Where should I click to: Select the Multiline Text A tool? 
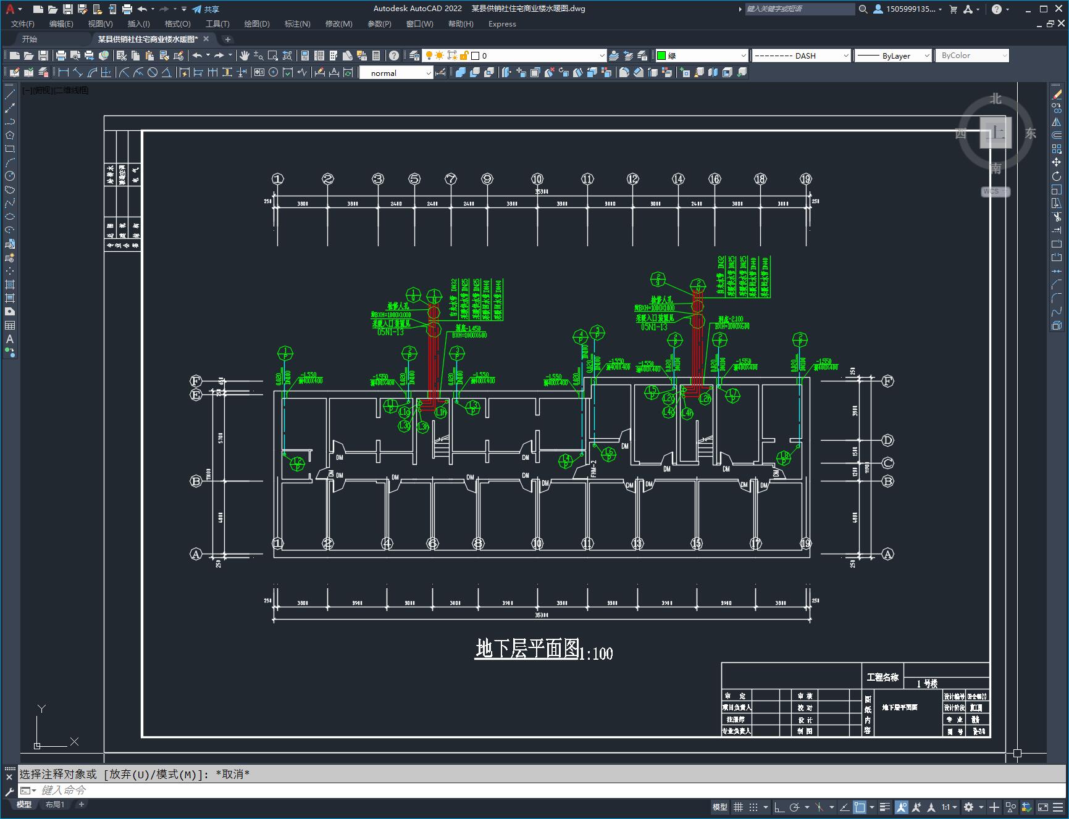[10, 339]
